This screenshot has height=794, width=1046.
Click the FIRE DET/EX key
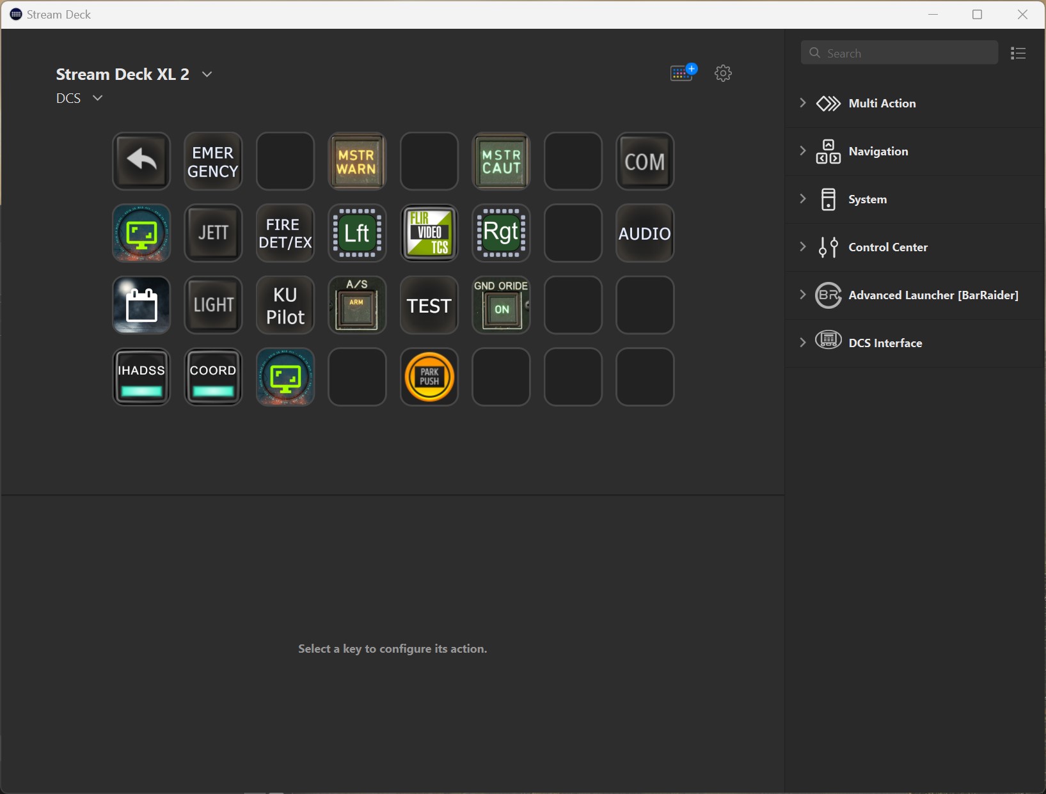(285, 233)
